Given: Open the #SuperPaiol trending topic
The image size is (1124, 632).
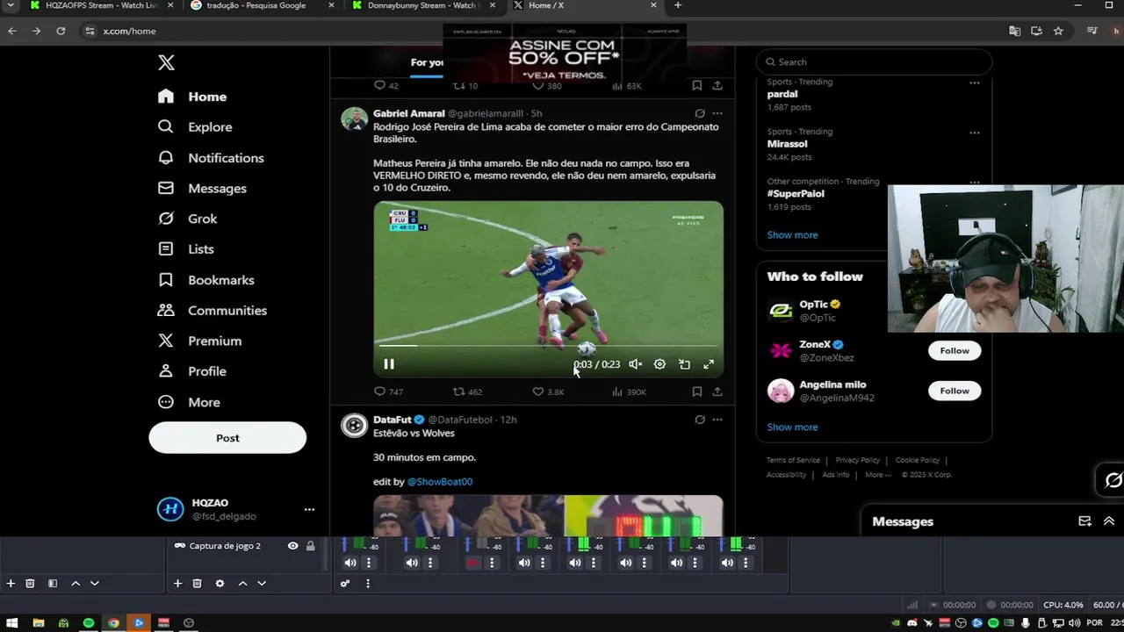Looking at the screenshot, I should [x=797, y=194].
